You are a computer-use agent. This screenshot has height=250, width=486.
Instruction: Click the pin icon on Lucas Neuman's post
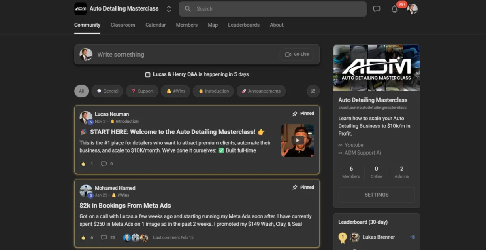[295, 114]
